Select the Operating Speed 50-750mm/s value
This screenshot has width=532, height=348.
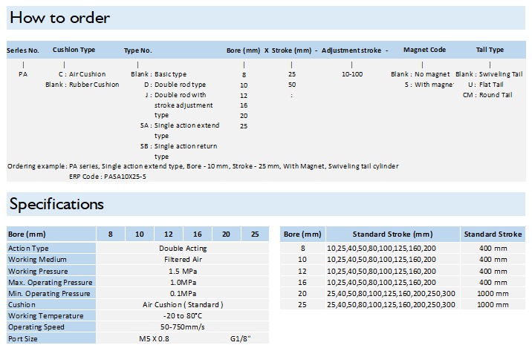click(x=183, y=327)
